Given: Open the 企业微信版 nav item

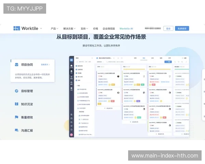Looking at the screenshot, I should click(x=109, y=28).
